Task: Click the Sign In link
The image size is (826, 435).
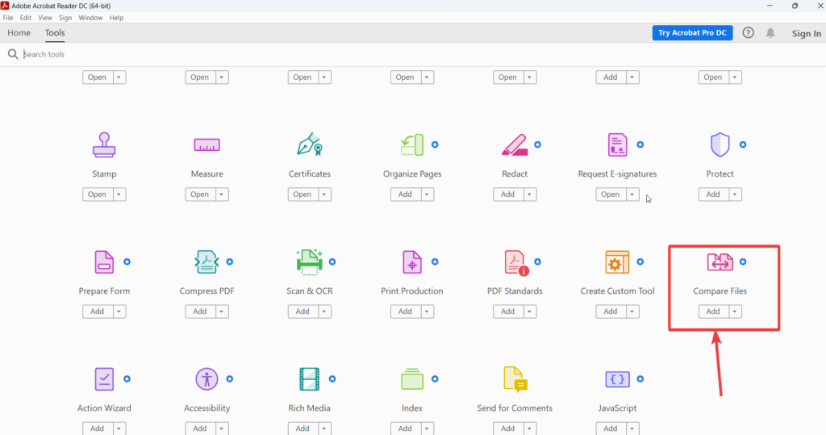Action: click(806, 33)
